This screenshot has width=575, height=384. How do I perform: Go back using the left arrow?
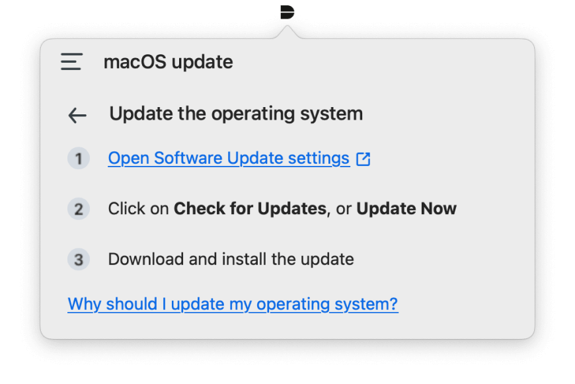pos(77,116)
